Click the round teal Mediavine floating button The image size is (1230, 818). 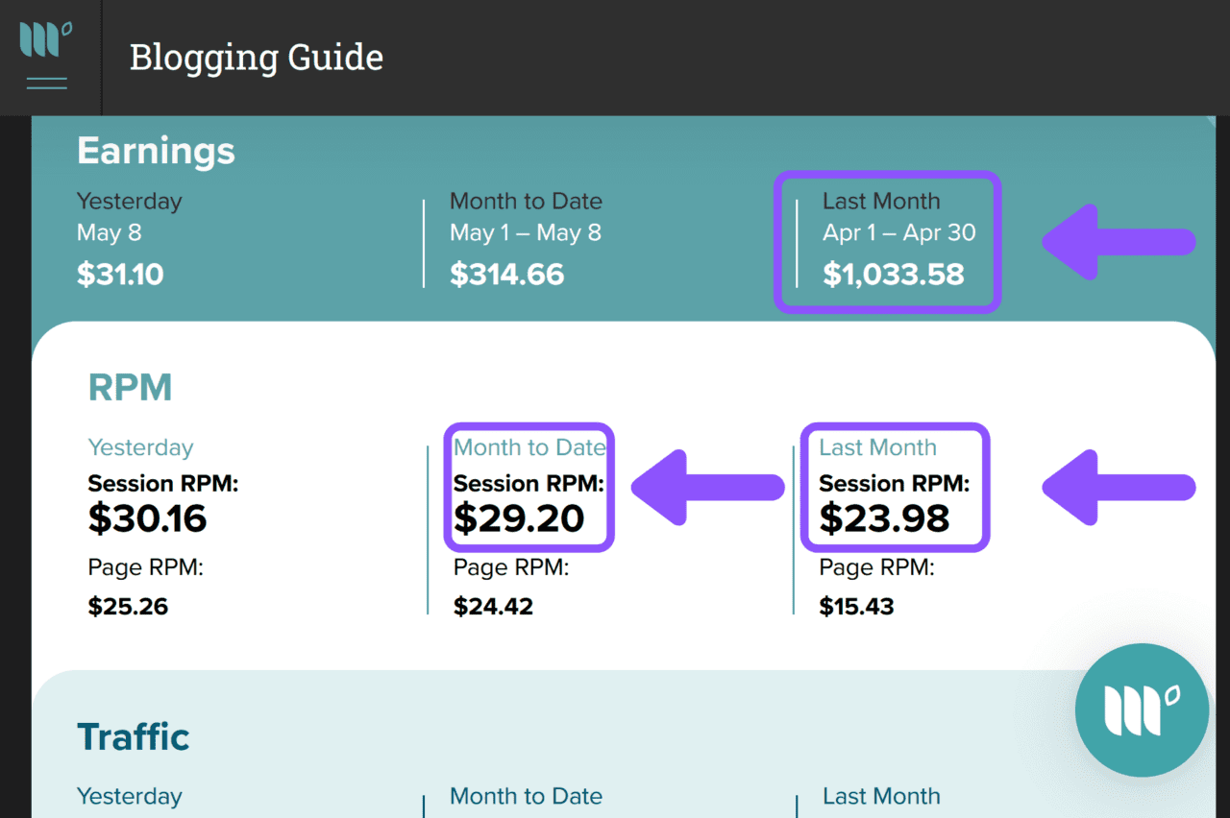pos(1142,710)
